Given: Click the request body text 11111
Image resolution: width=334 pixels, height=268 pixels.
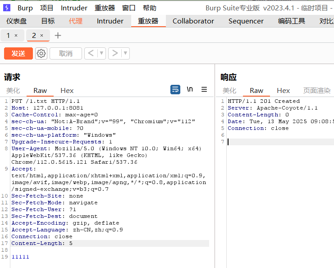Looking at the screenshot, I should (20, 257).
